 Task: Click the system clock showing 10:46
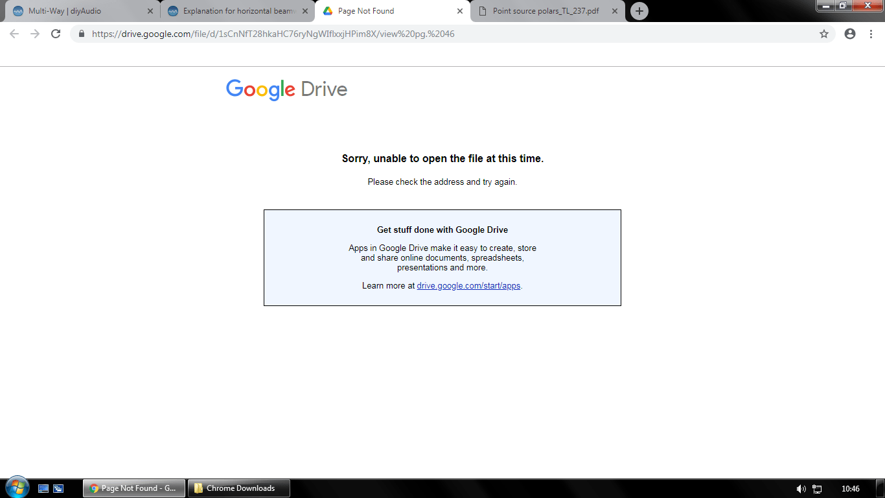pos(851,488)
